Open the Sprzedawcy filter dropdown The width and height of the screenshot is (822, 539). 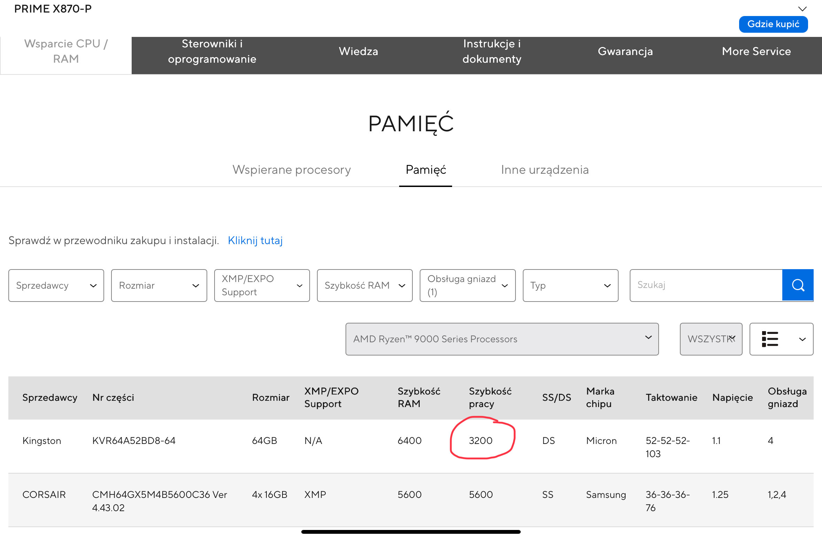(56, 285)
